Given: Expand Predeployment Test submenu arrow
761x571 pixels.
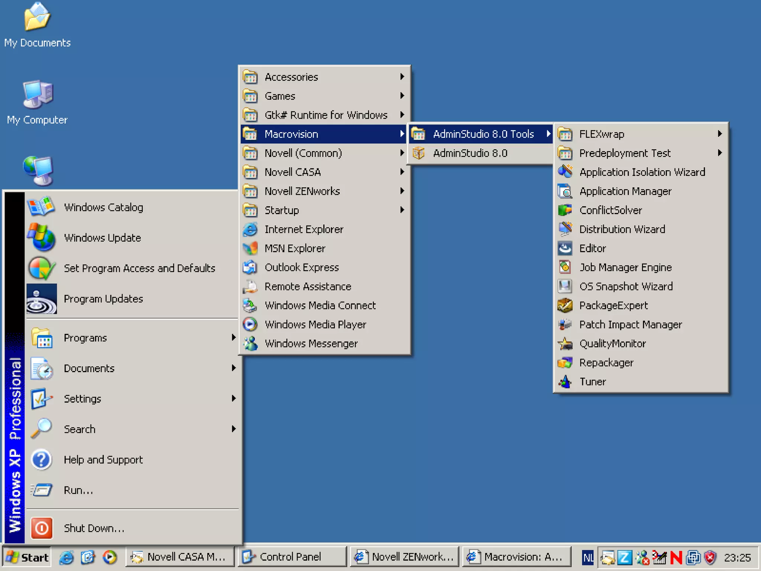Looking at the screenshot, I should (720, 153).
